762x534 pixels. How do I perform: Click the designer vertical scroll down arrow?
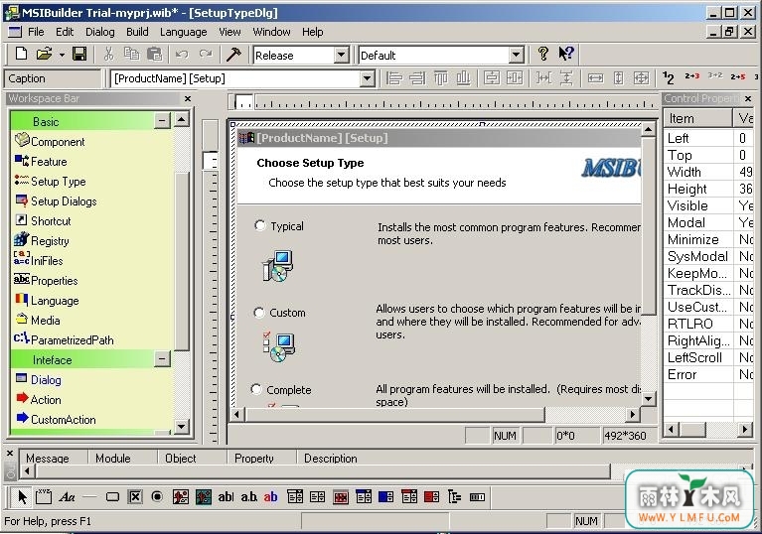(x=649, y=399)
